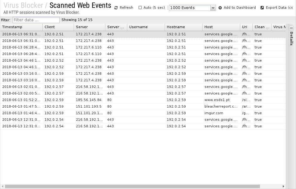296x189 pixels.
Task: Click the Filter data input field
Action: tap(36, 20)
